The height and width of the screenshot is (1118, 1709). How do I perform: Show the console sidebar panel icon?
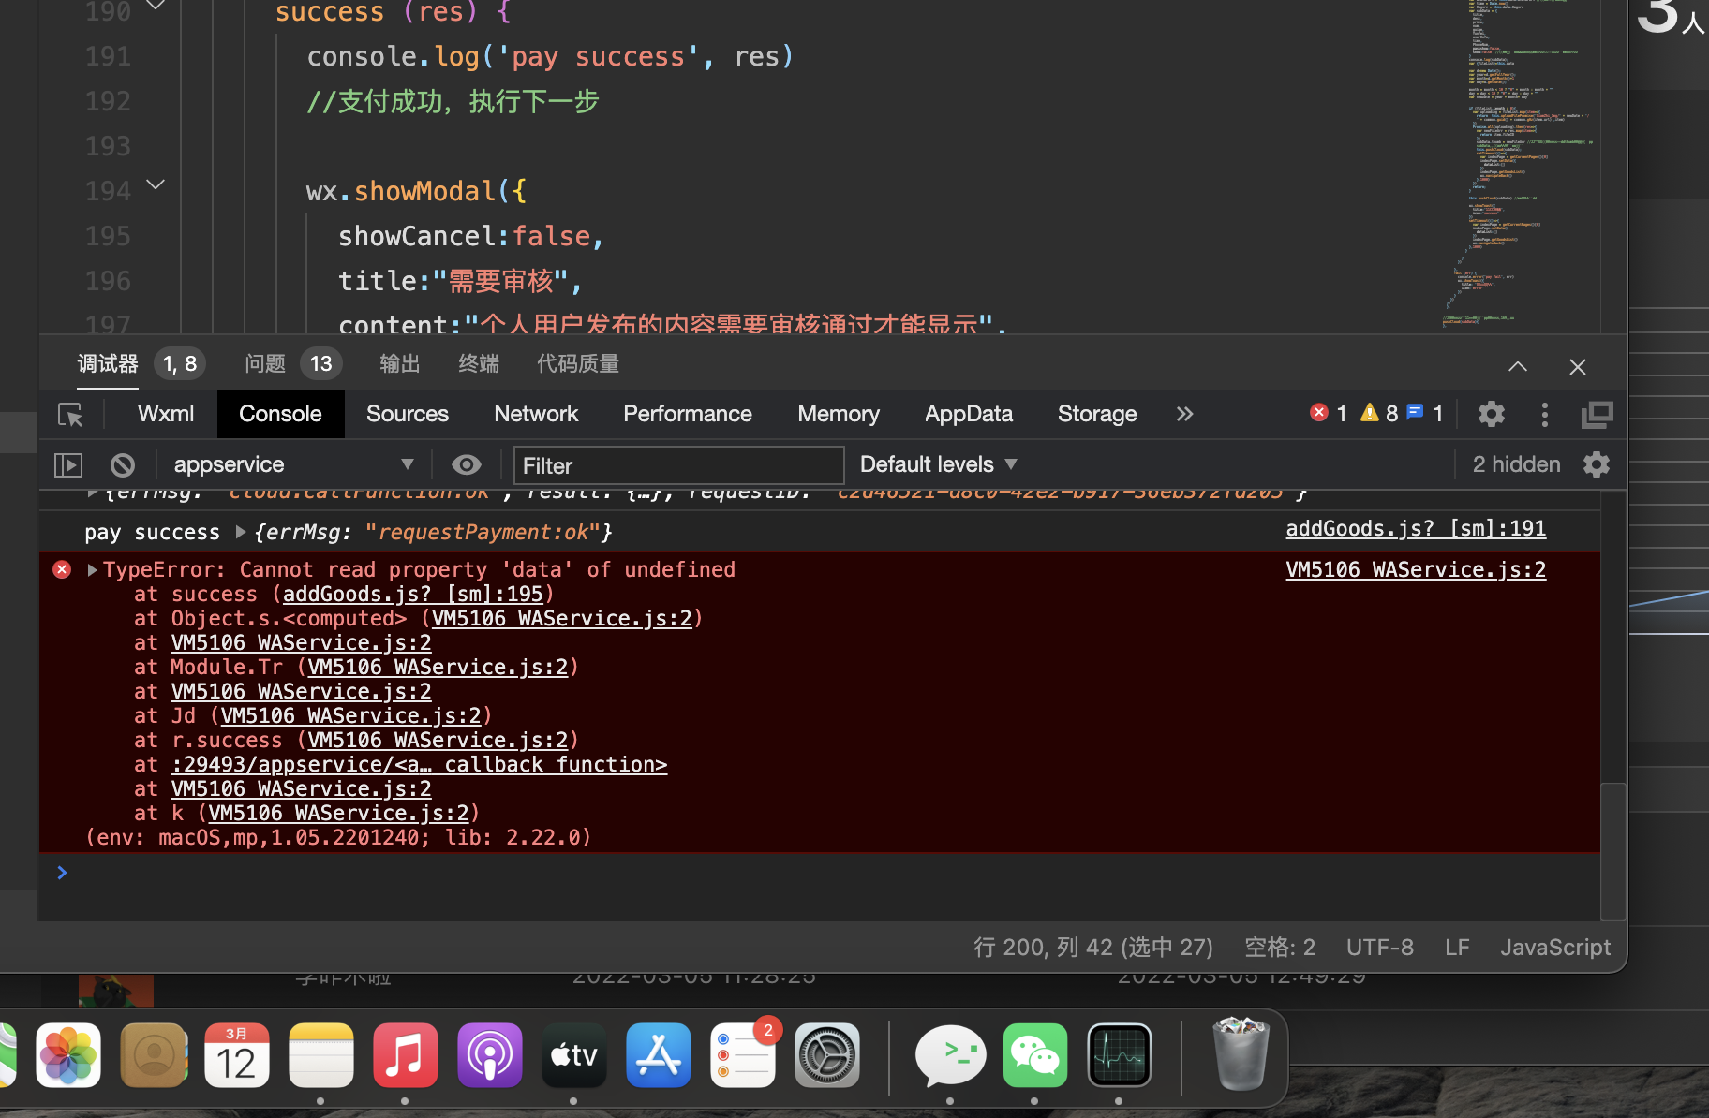tap(68, 465)
